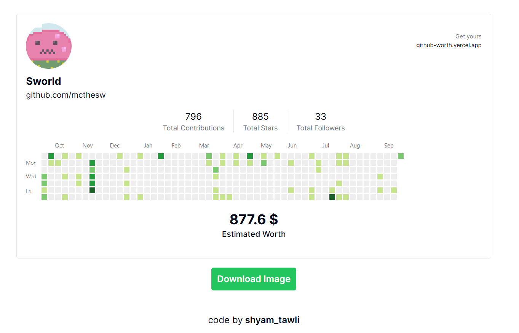Click the dark green top-row cell under Apr
Screen dimensions: 519x333
point(250,156)
